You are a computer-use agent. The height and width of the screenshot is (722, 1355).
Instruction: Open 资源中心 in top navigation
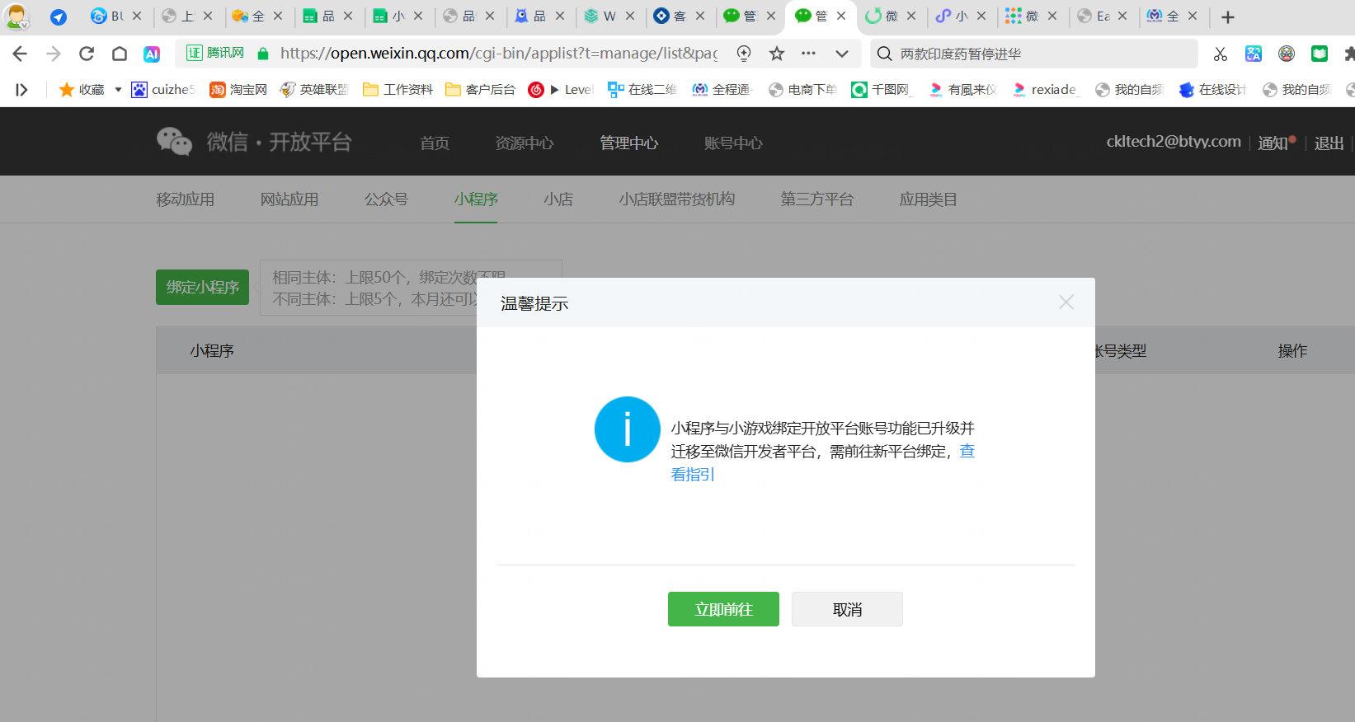(x=525, y=143)
